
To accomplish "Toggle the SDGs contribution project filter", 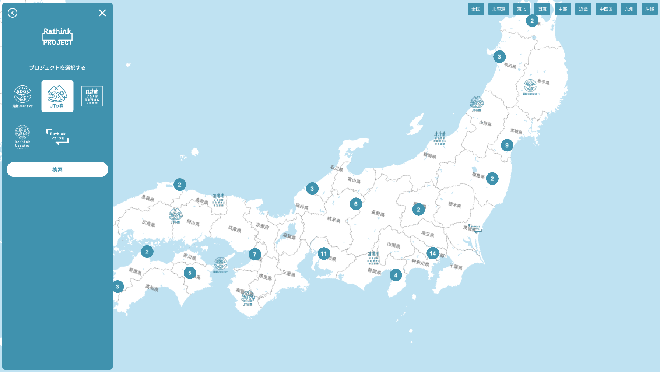I will [x=22, y=96].
